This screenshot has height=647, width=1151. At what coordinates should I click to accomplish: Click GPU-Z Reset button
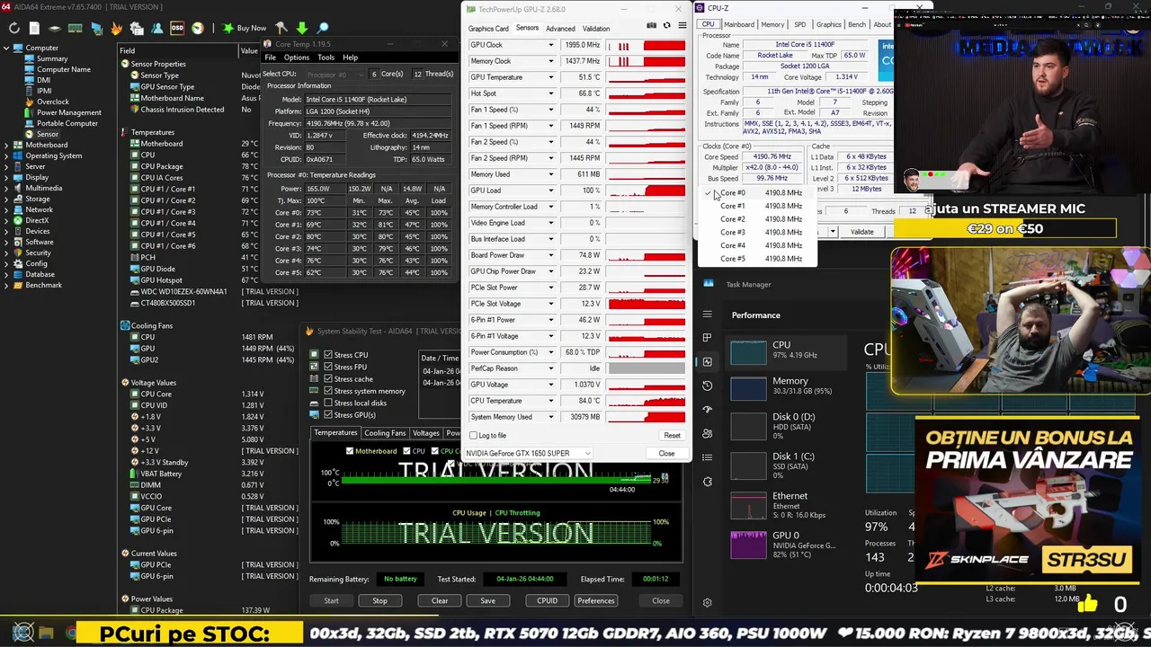672,435
